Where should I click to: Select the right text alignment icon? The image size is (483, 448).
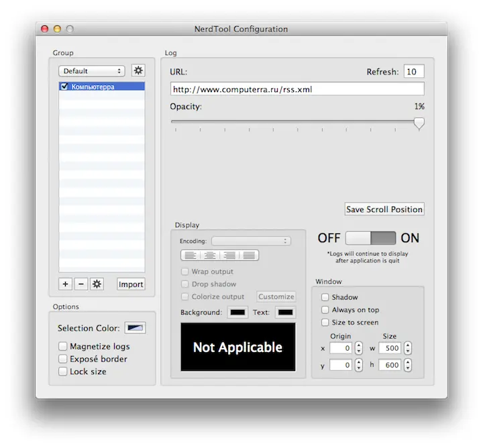pyautogui.click(x=229, y=255)
